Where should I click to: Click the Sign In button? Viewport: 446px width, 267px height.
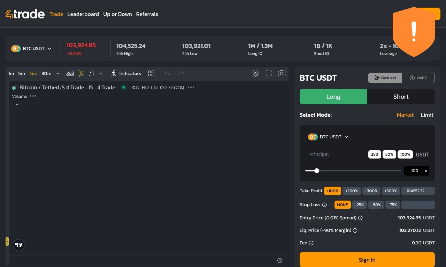[367, 260]
